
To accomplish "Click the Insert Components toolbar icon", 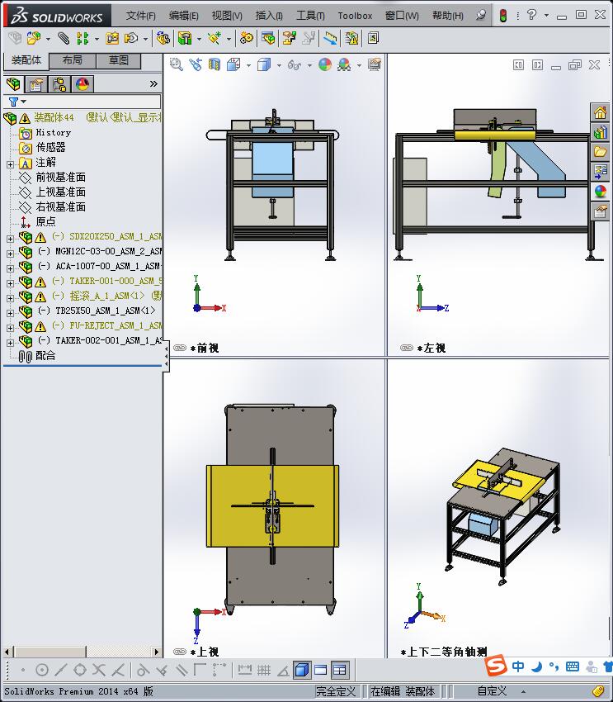I will pos(34,39).
